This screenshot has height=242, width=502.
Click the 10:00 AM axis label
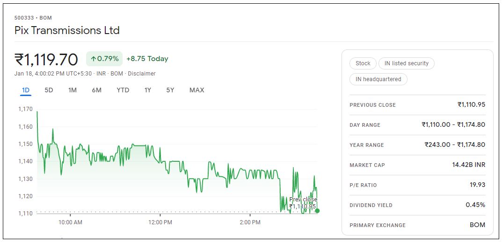[x=70, y=222]
